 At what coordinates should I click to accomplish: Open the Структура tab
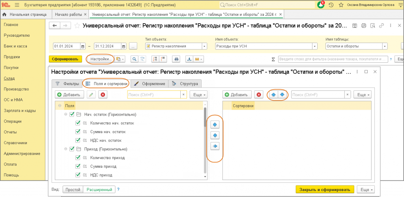pyautogui.click(x=185, y=84)
